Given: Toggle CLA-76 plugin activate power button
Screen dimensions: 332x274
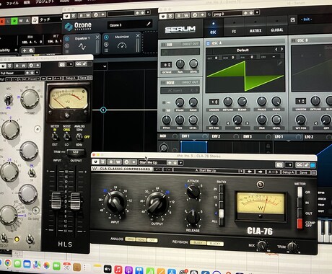Looking at the screenshot, I should (x=96, y=162).
